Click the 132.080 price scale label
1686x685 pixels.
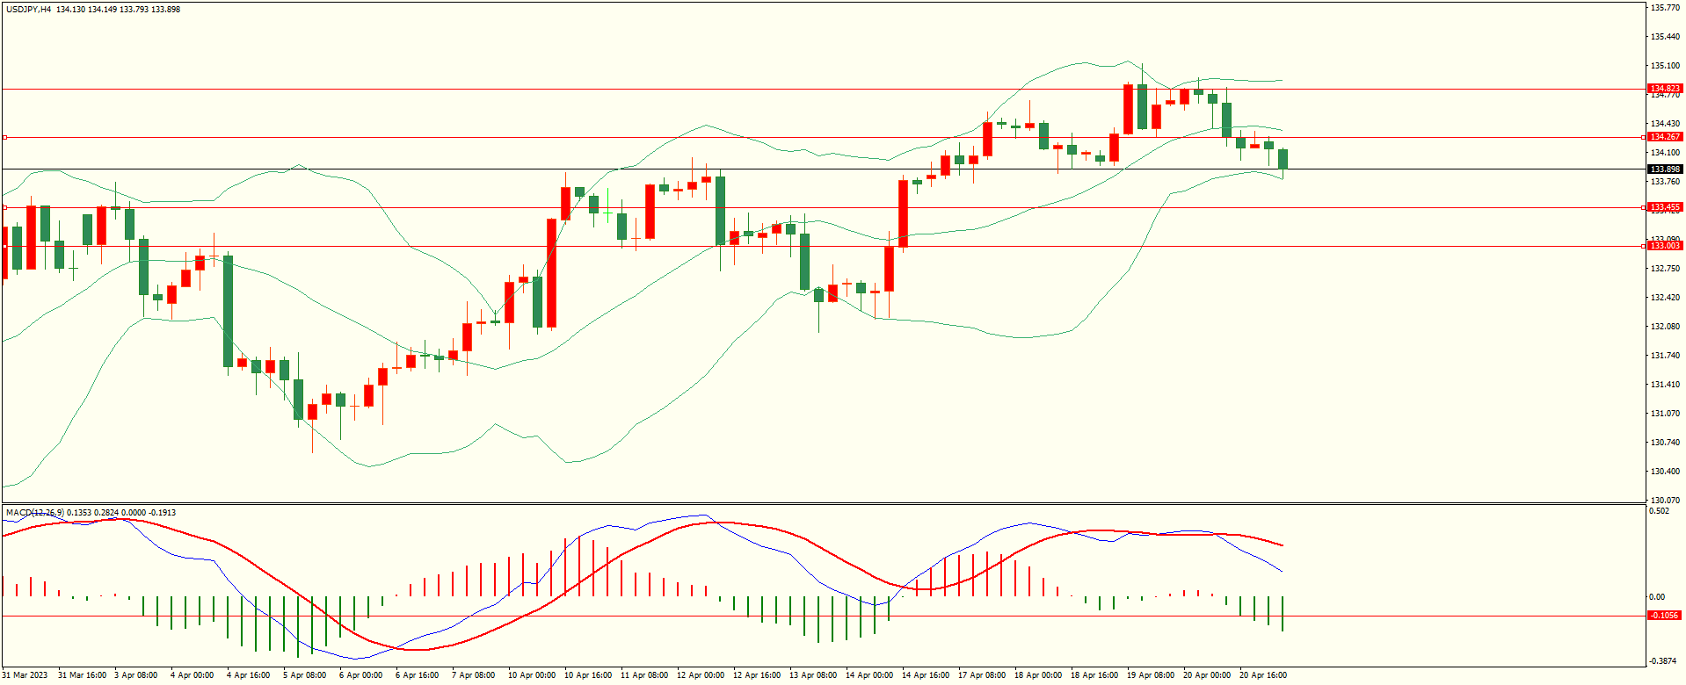tap(1665, 327)
